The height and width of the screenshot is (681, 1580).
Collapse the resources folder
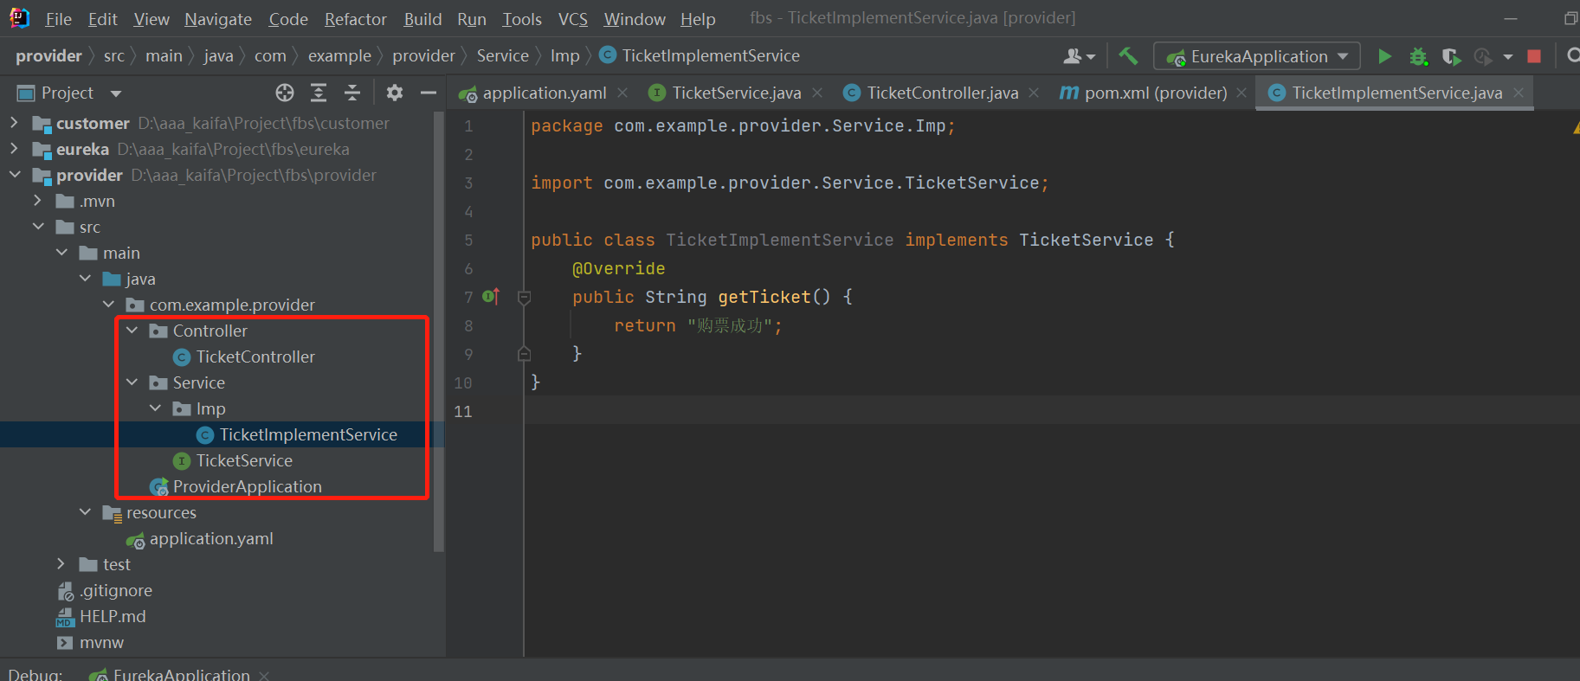(85, 512)
